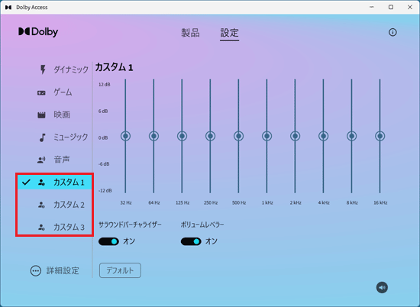
Task: Switch to the 製品 tab
Action: (190, 33)
